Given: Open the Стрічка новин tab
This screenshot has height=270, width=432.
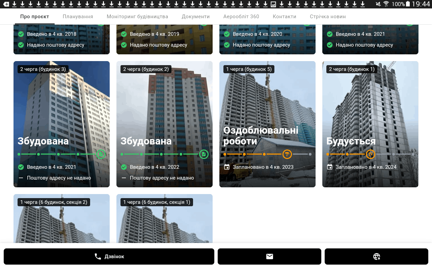Looking at the screenshot, I should click(328, 17).
